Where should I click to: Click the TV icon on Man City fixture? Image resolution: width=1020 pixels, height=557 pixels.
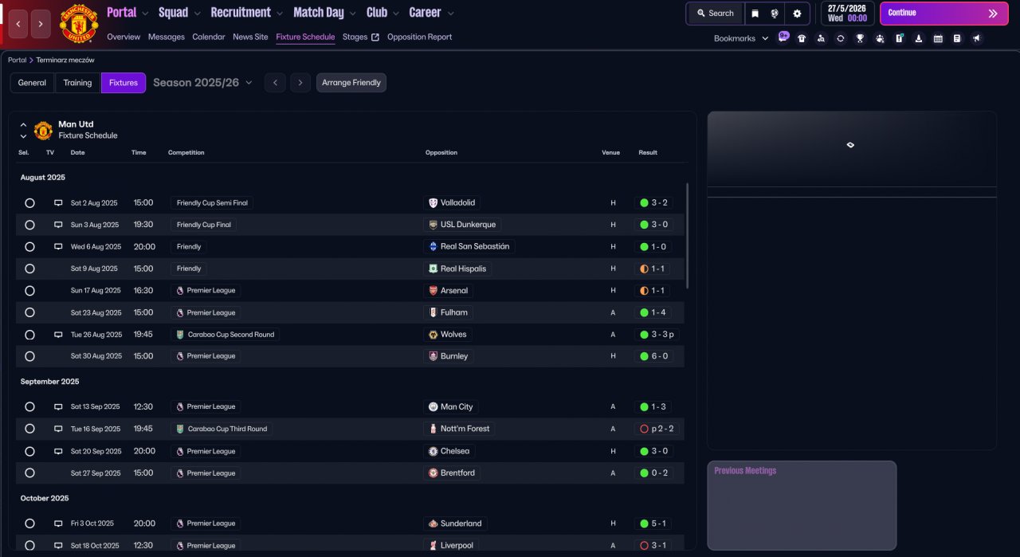click(x=58, y=407)
